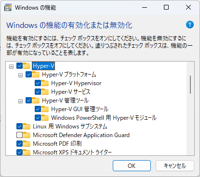Select the Hyper-V Hypervisor label
200x177 pixels.
pos(76,83)
